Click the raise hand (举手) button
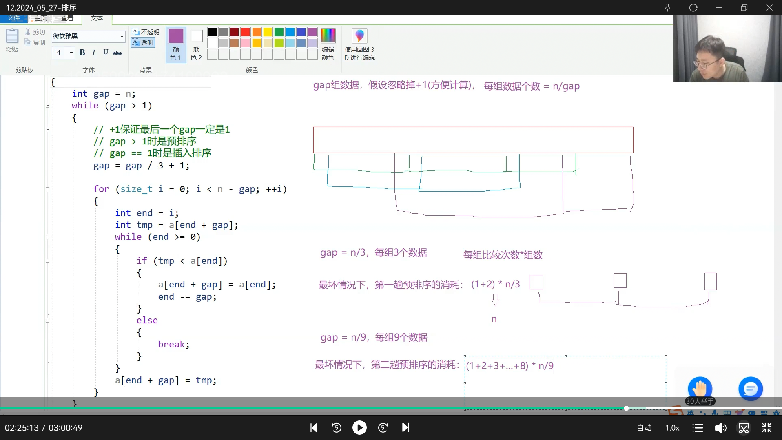The image size is (782, 440). (700, 388)
